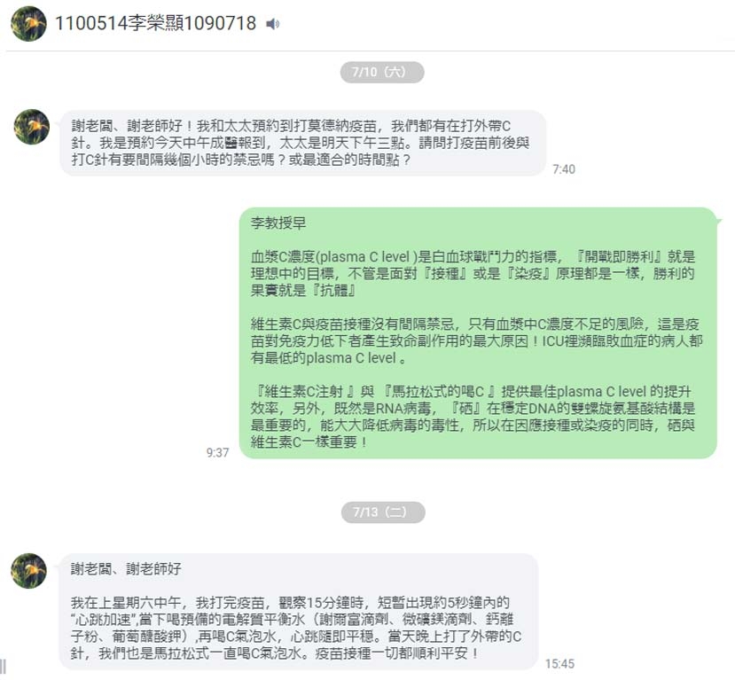Click the green reply starting with 李教授早
Image resolution: width=735 pixels, height=680 pixels.
478,332
